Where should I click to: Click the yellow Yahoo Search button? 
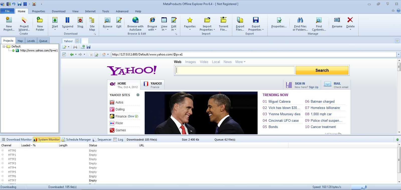[x=322, y=70]
